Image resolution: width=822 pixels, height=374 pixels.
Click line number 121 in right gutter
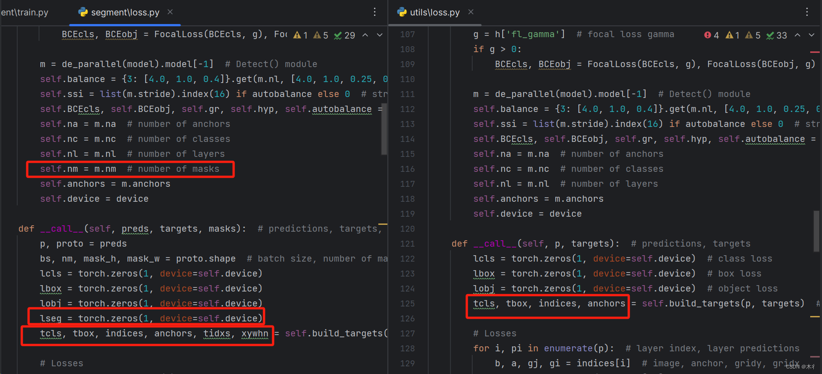pyautogui.click(x=407, y=244)
